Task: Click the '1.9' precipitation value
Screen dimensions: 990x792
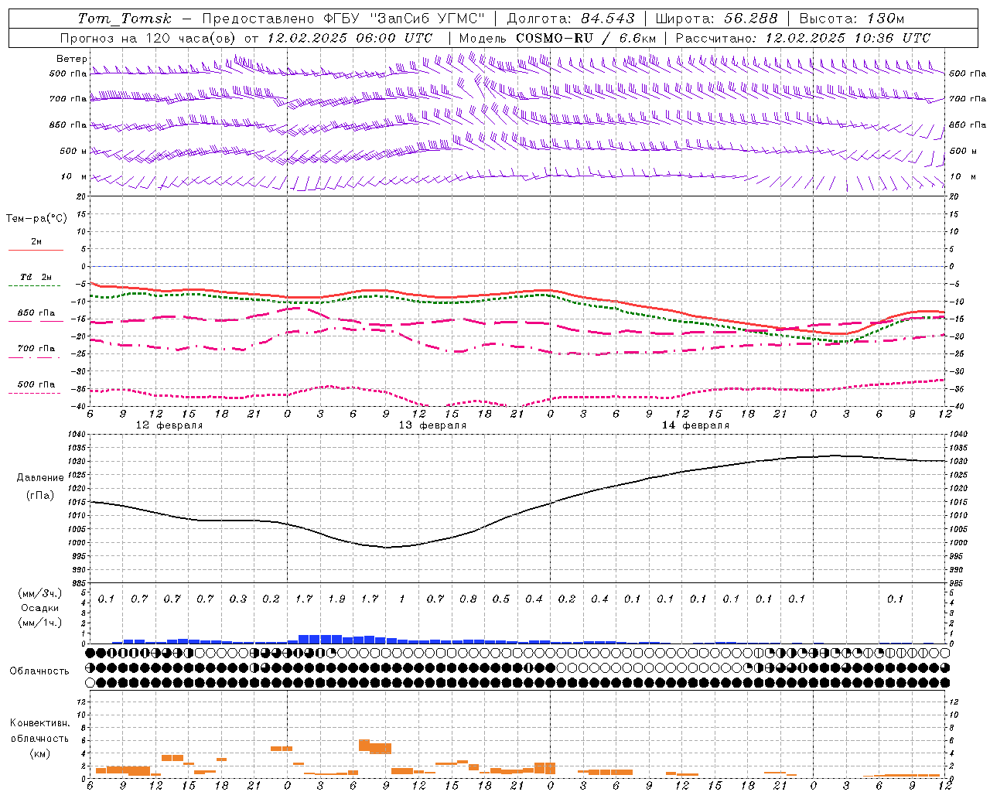Action: (336, 599)
